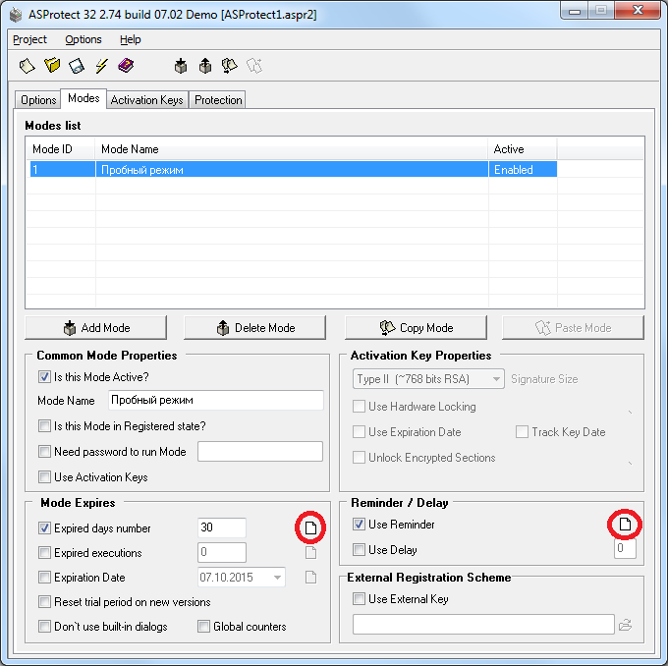The image size is (668, 666).
Task: Click the Delete Mode button
Action: click(x=254, y=328)
